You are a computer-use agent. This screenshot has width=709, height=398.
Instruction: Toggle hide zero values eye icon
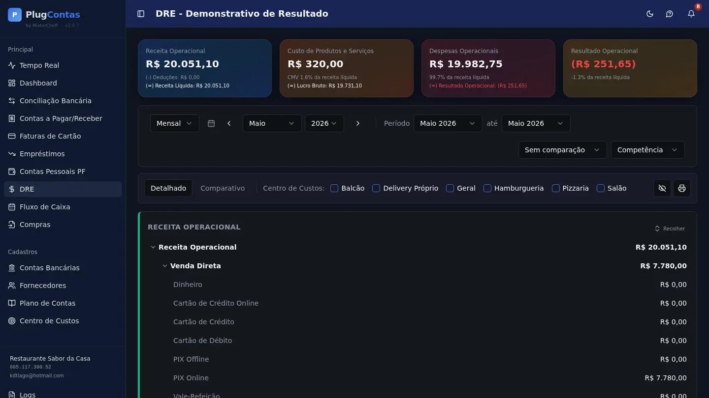(x=662, y=188)
